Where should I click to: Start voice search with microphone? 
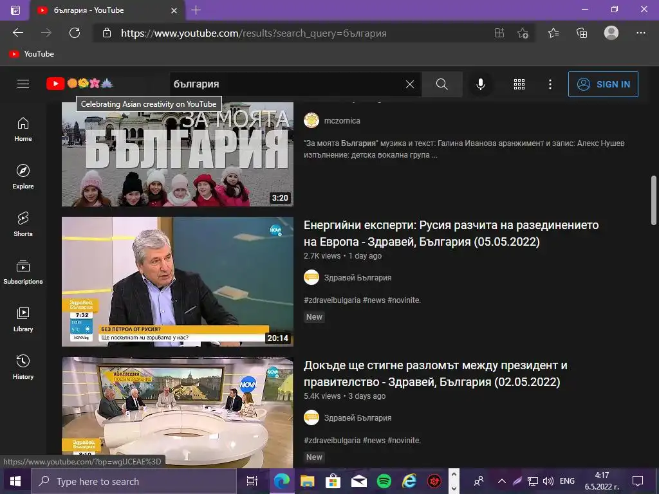tap(480, 84)
